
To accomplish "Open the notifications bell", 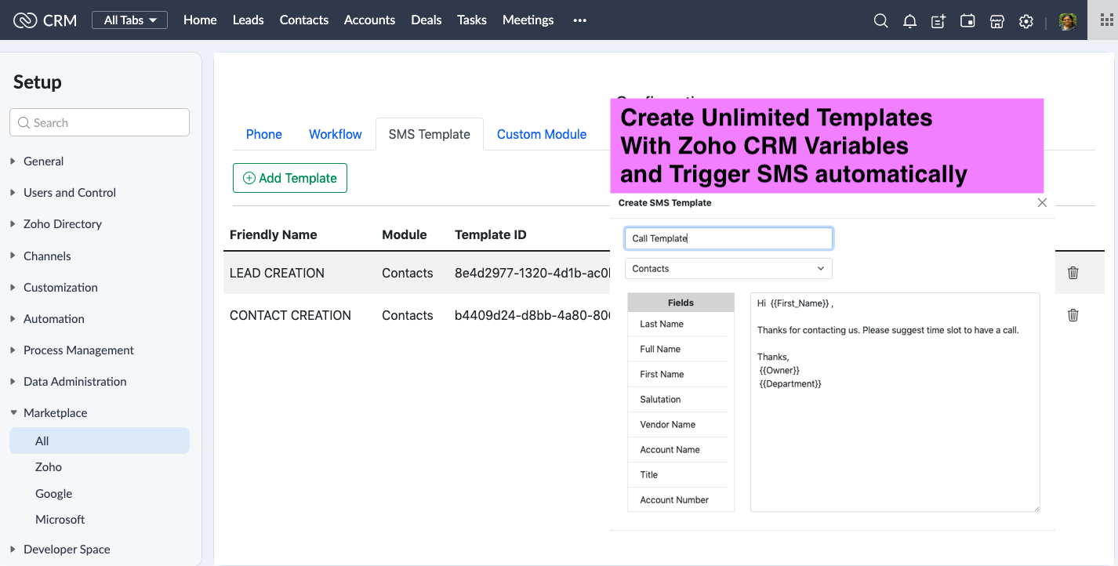I will click(x=909, y=20).
